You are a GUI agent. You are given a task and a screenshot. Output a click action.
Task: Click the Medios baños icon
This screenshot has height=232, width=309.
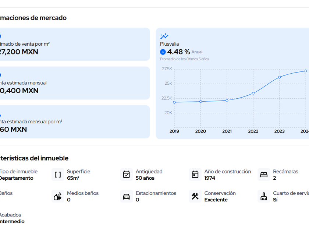tap(58, 196)
